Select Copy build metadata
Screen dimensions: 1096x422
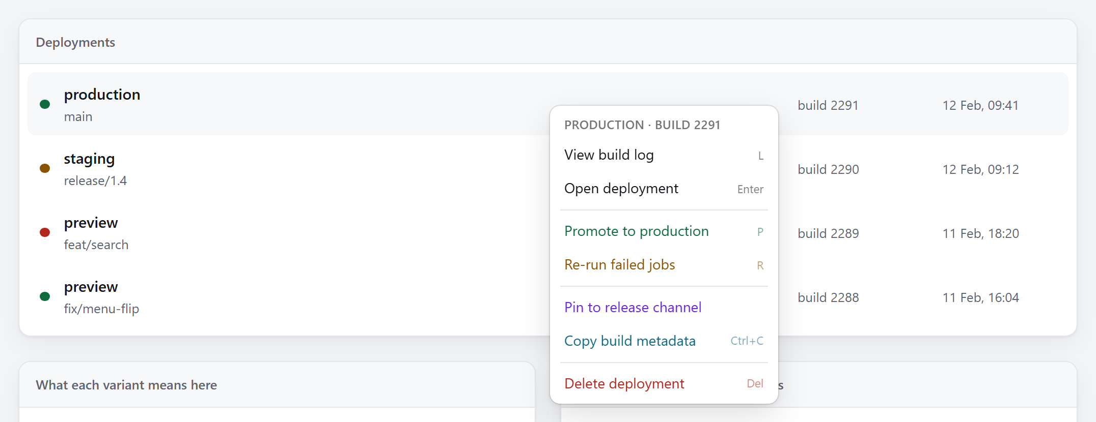point(664,341)
